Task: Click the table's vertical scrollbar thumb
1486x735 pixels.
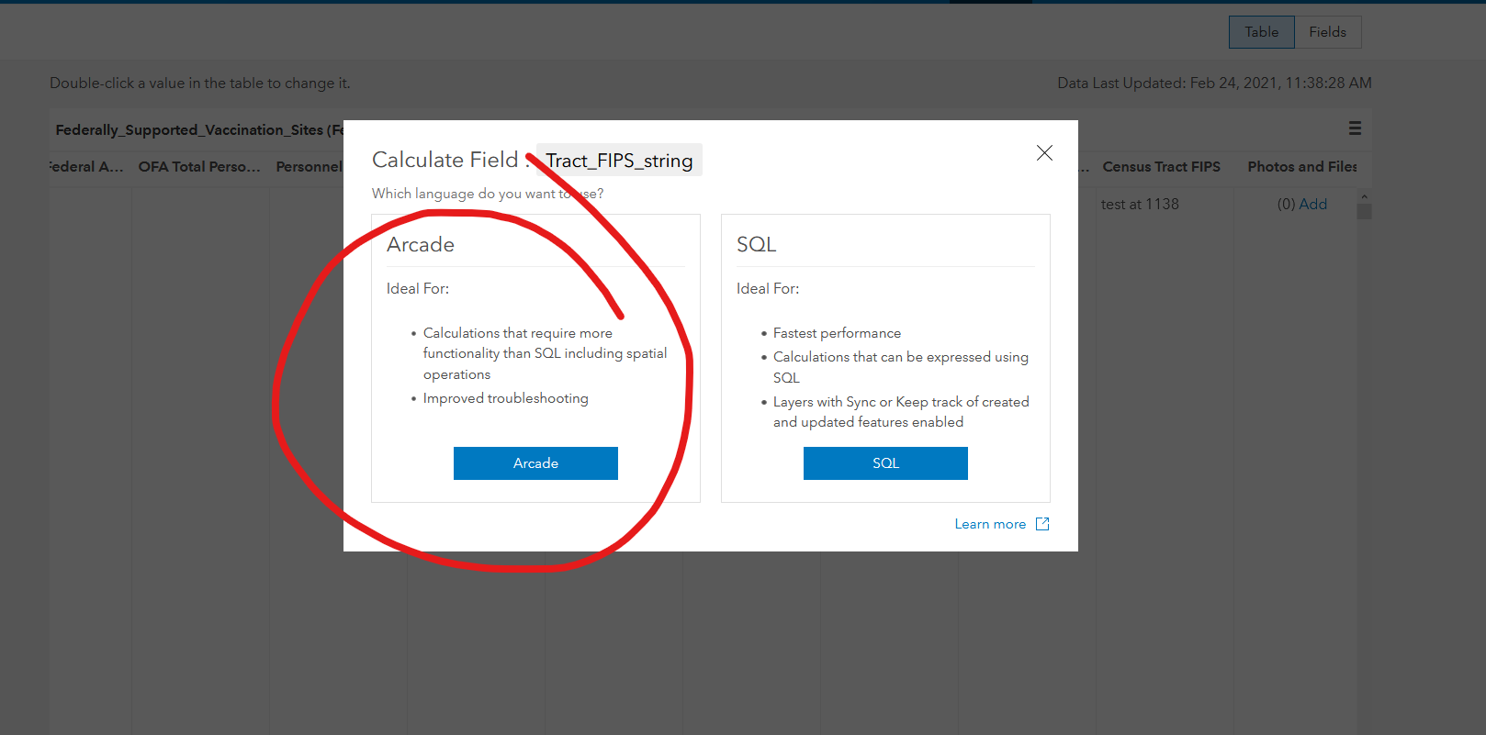Action: coord(1364,211)
